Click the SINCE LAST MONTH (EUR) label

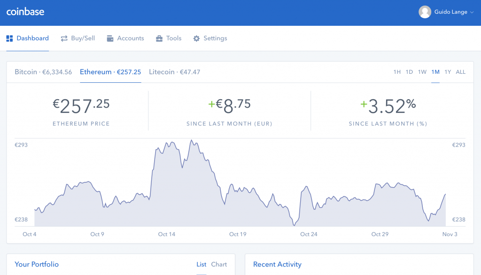tap(229, 124)
